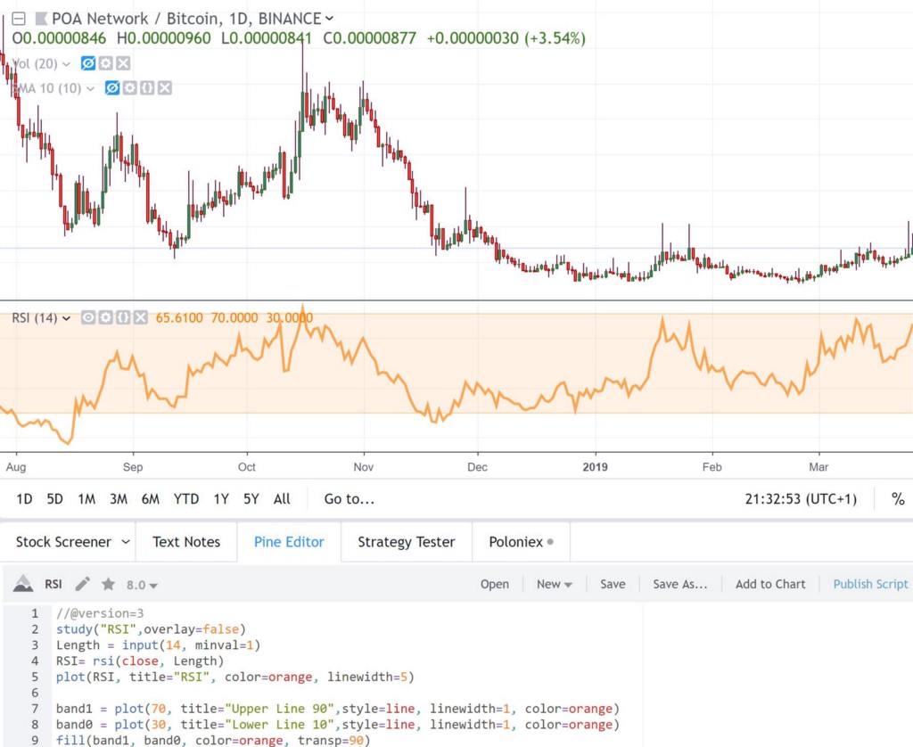View source code of the SMA 10 indicator
Image resolution: width=913 pixels, height=747 pixels.
[147, 88]
